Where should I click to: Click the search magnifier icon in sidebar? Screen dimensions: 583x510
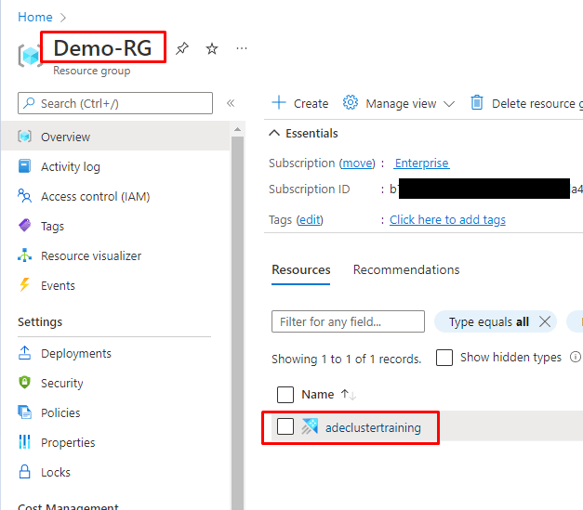pyautogui.click(x=29, y=103)
